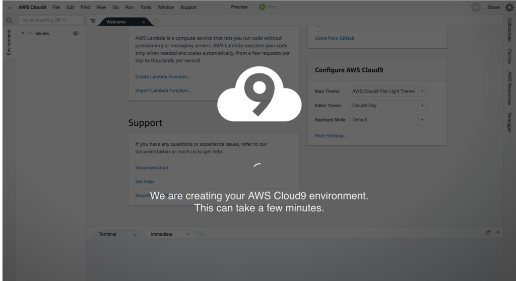This screenshot has height=281, width=516.
Task: Open the Edit menu
Action: pyautogui.click(x=70, y=7)
